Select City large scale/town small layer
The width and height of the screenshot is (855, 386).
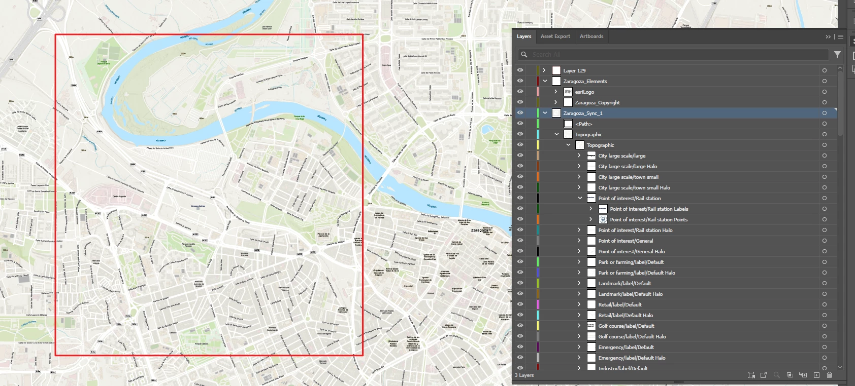click(x=675, y=177)
